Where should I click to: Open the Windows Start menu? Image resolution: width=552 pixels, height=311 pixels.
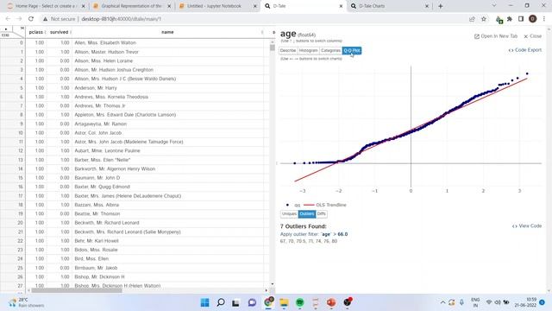coord(204,302)
